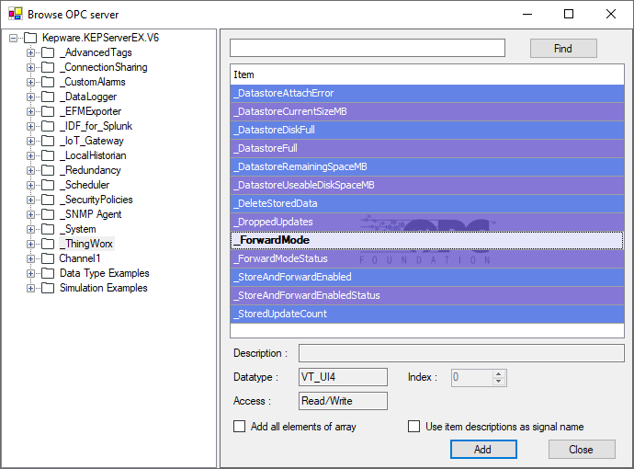Expand the _SecurityPolicies tree node

(x=30, y=200)
